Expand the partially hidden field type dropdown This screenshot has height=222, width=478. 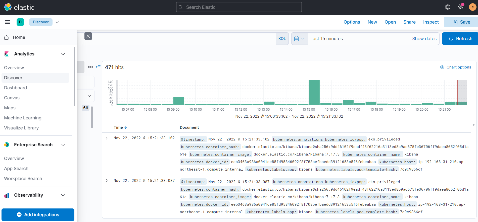coord(89,96)
